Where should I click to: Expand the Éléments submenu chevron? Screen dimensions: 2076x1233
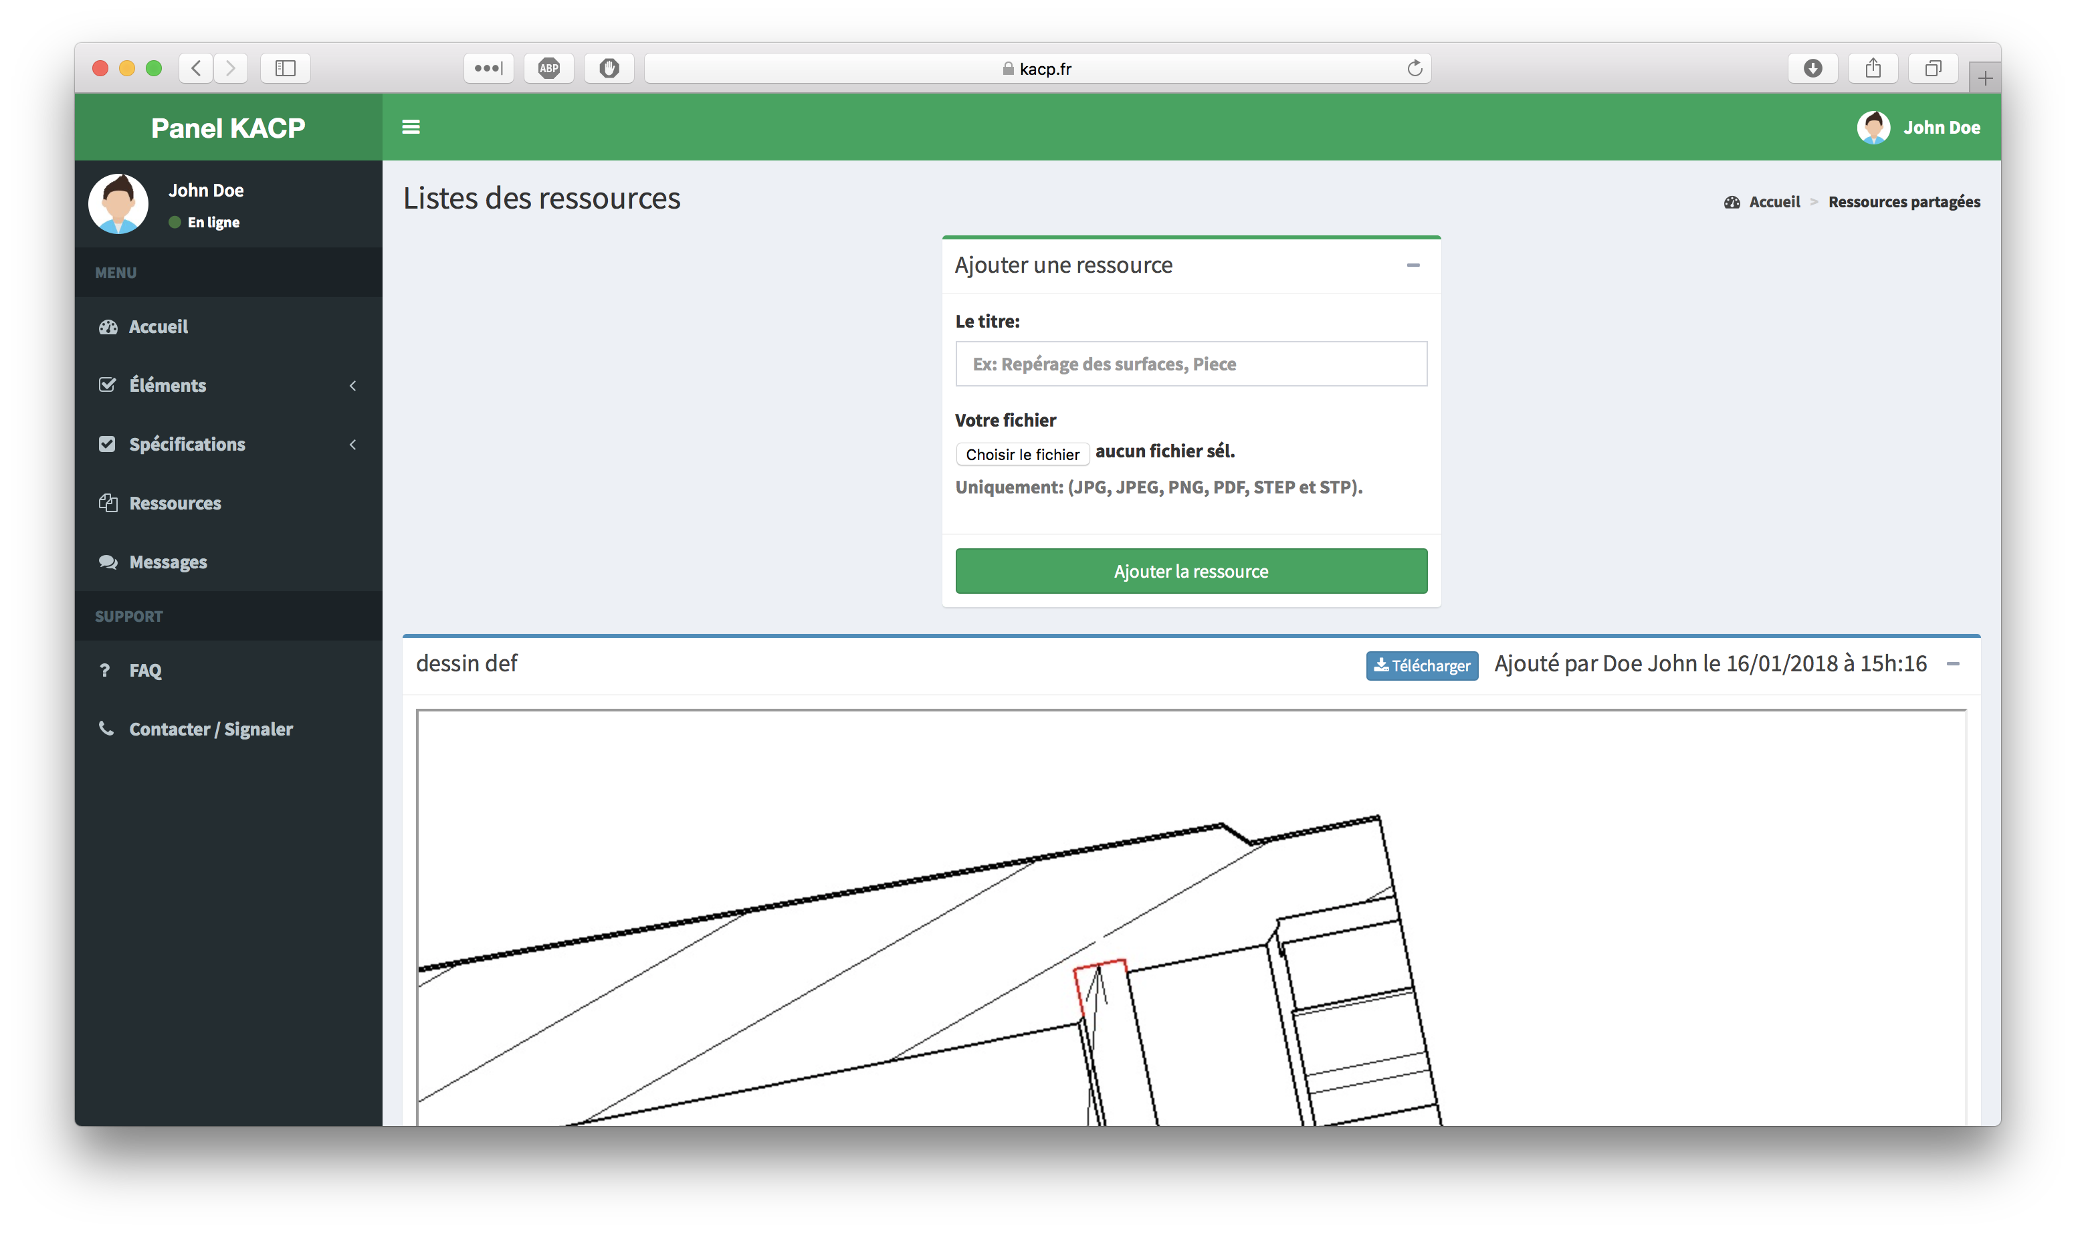pyautogui.click(x=353, y=386)
